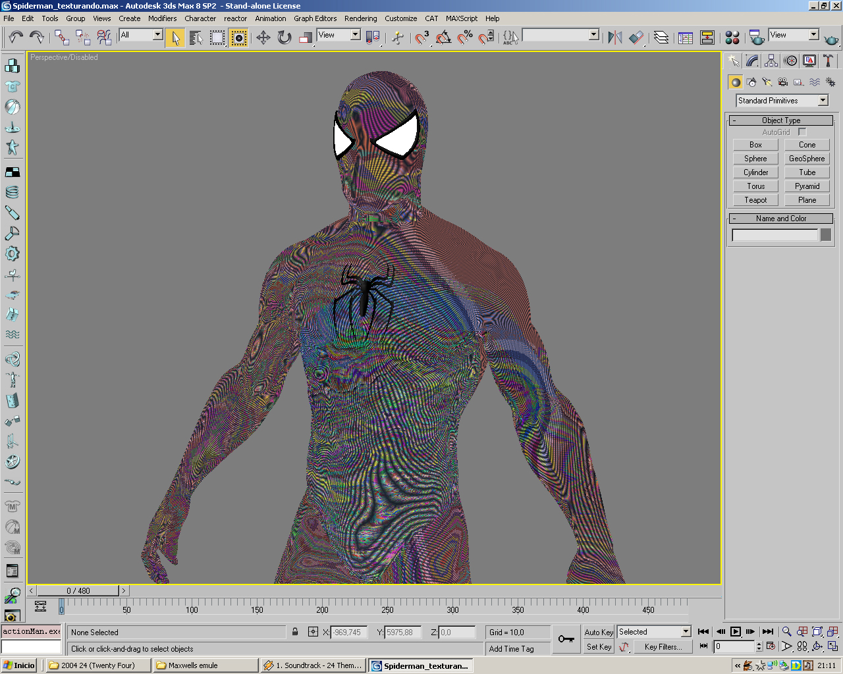Click the Mirror tool icon

[614, 38]
